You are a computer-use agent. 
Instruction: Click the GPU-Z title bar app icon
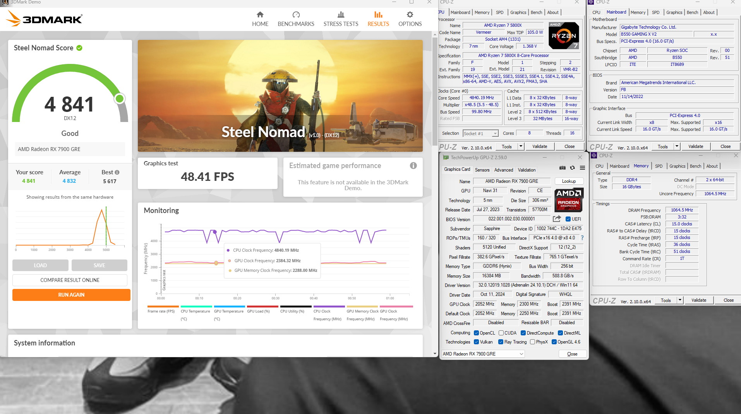click(x=446, y=158)
